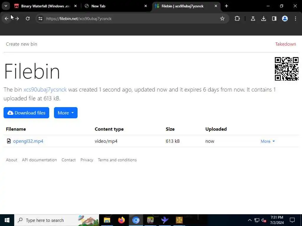This screenshot has width=302, height=226.
Task: Open the DOS taskbar app icon
Action: point(179,220)
